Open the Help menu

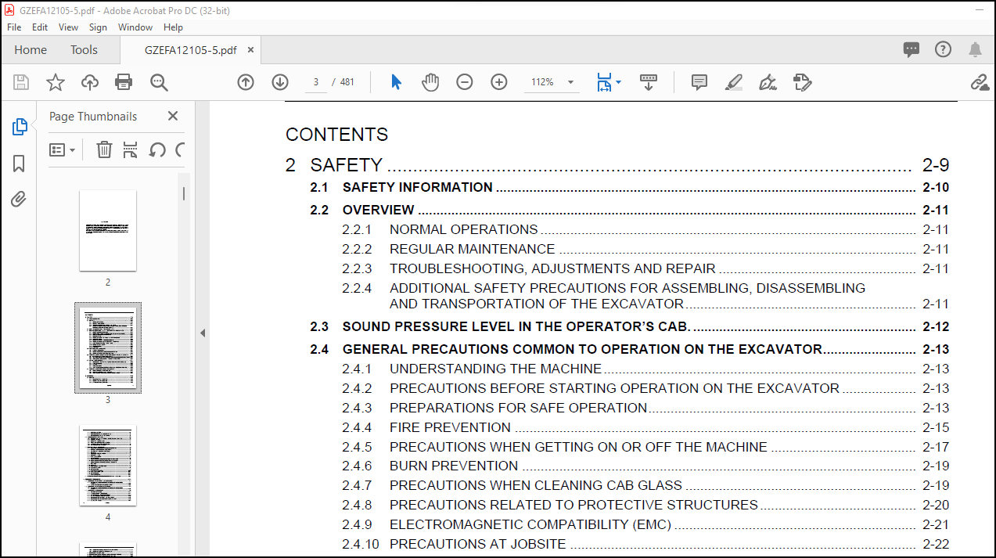pos(173,27)
